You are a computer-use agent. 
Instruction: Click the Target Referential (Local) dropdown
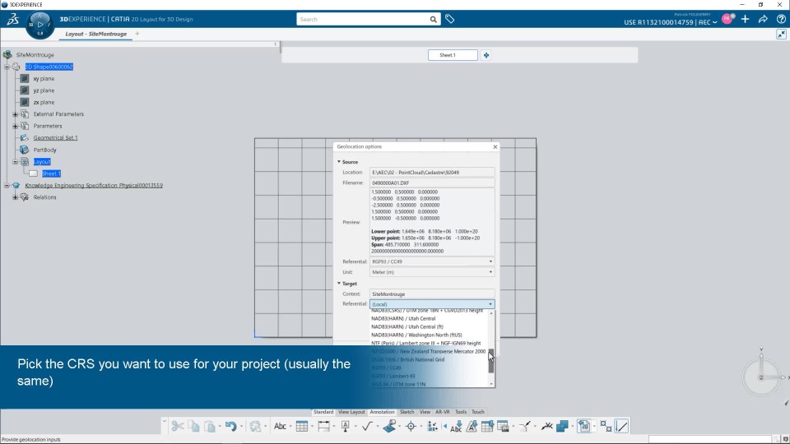[x=432, y=304]
